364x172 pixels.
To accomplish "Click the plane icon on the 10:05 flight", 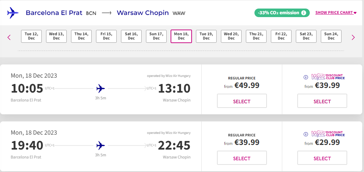I will (101, 88).
